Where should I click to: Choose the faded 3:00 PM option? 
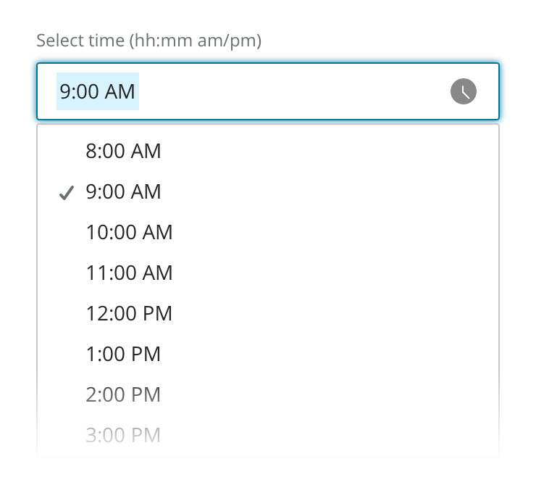click(x=123, y=435)
